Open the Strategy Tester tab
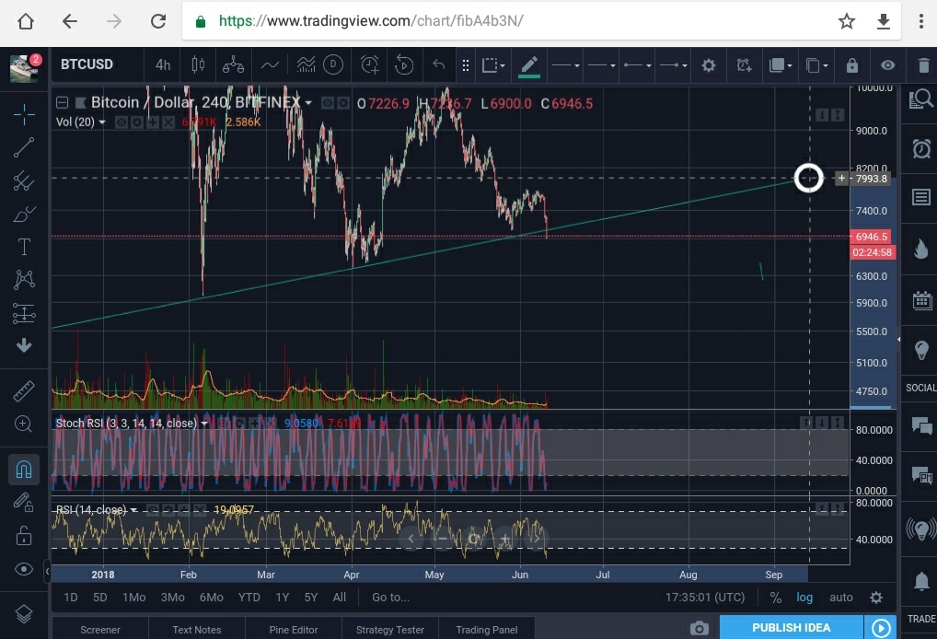Image resolution: width=937 pixels, height=639 pixels. click(390, 630)
